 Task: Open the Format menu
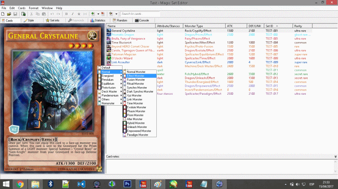(34, 8)
